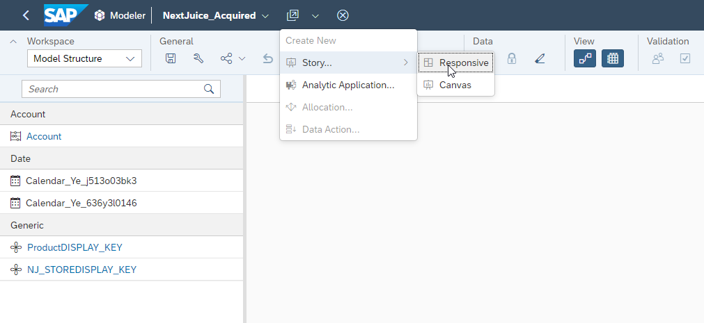Open model preferences wrench icon
Screen dimensions: 704x323
coord(198,59)
